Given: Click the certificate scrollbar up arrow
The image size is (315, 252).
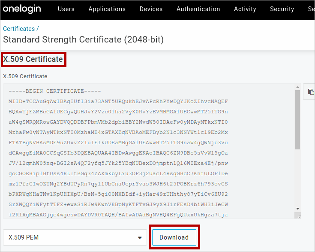Looking at the screenshot, I should point(297,88).
